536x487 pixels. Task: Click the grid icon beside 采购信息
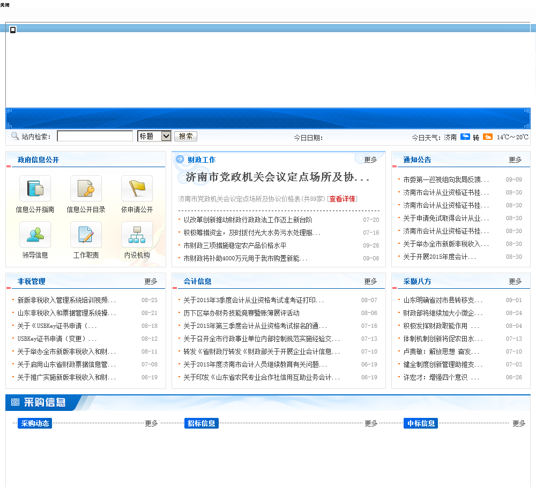click(15, 402)
